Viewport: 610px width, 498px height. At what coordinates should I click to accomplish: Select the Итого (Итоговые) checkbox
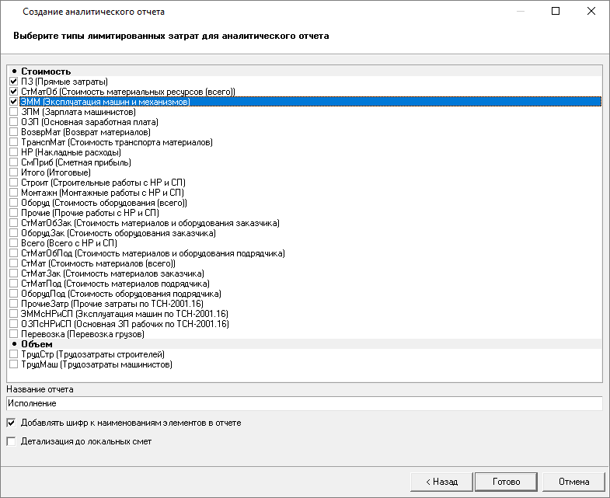tap(13, 172)
